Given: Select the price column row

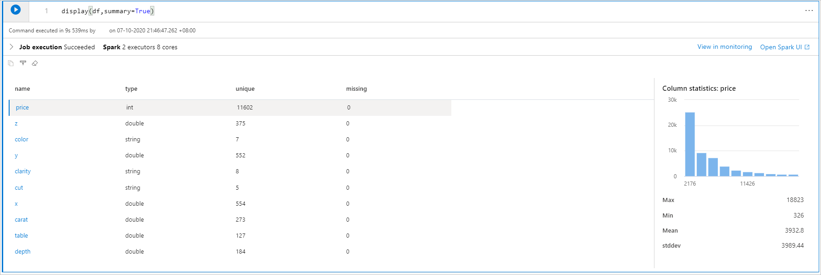Looking at the screenshot, I should coord(230,108).
